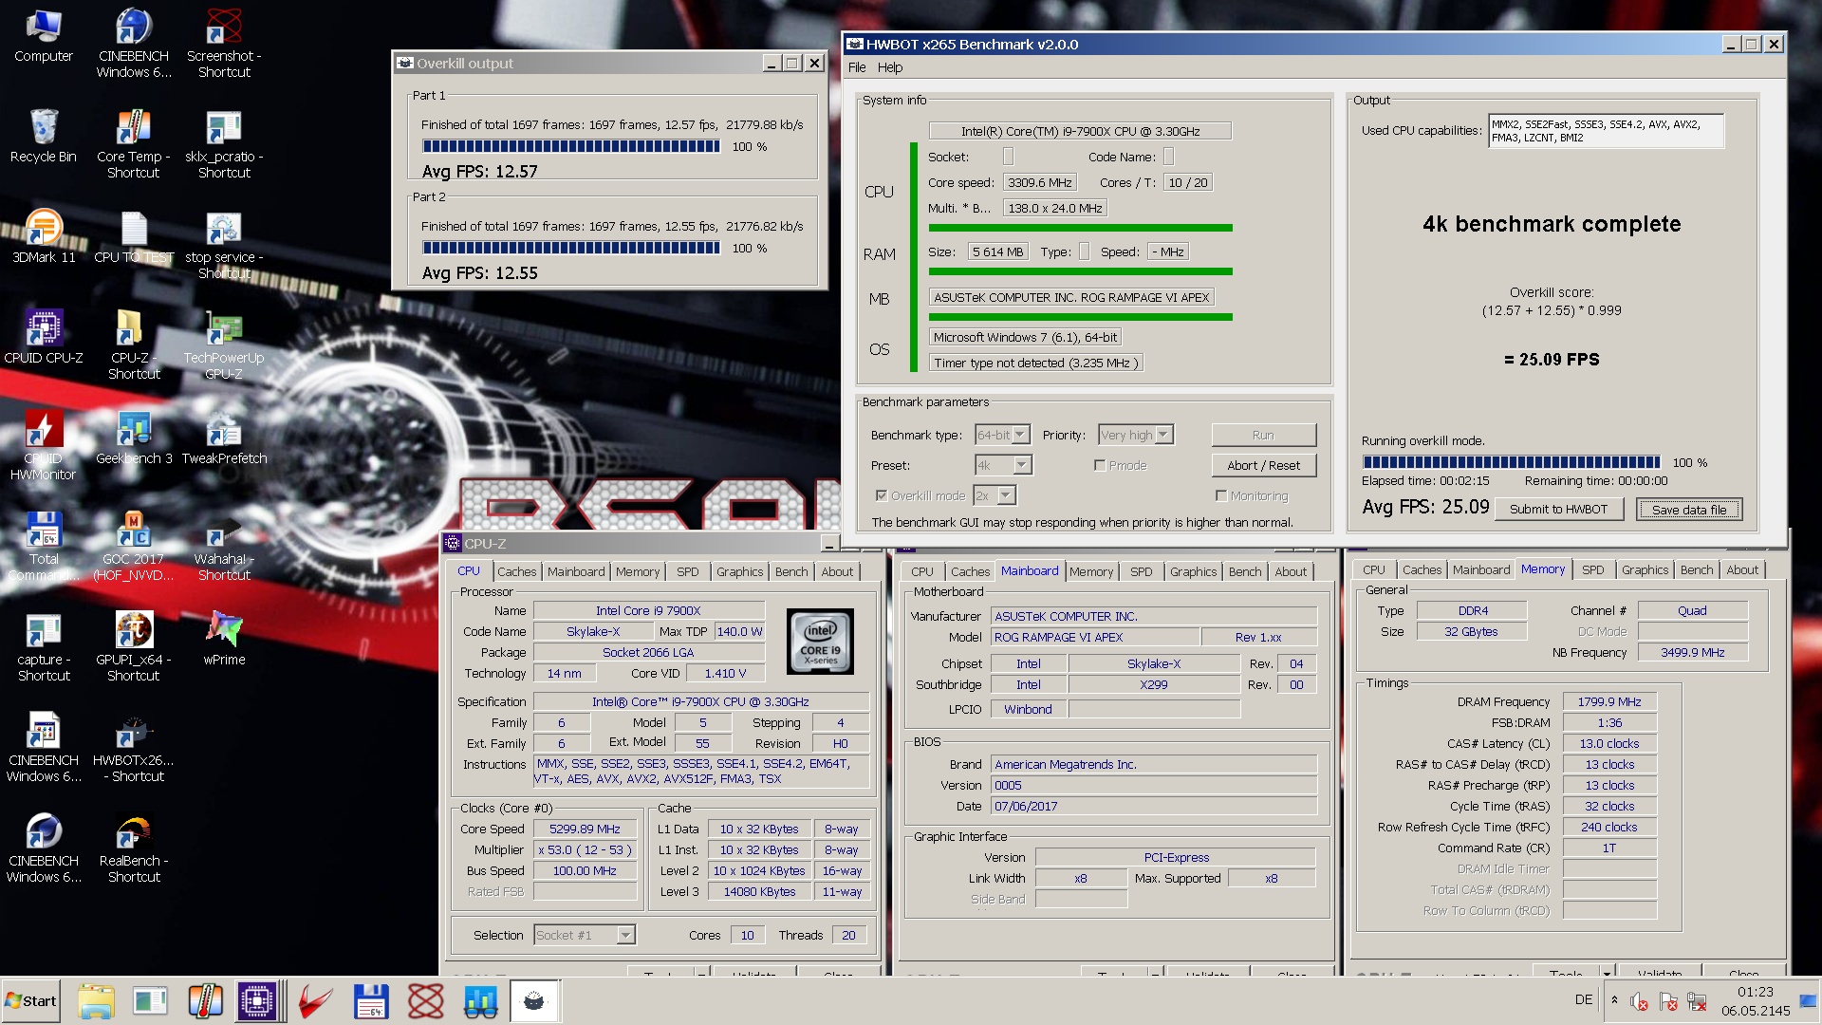Switch to Caches tab in left CPU-Z
The image size is (1822, 1025).
point(517,571)
